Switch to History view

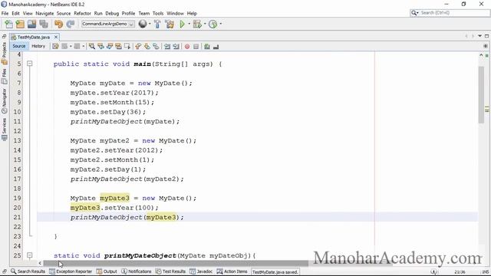pos(38,46)
